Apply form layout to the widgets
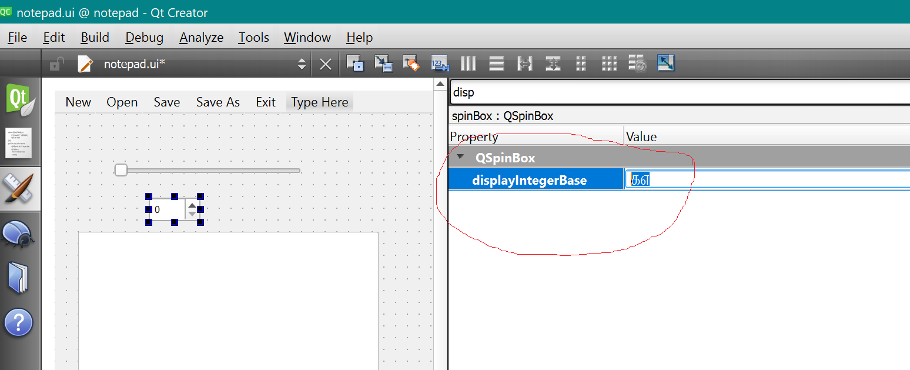This screenshot has height=370, width=910. pyautogui.click(x=581, y=64)
